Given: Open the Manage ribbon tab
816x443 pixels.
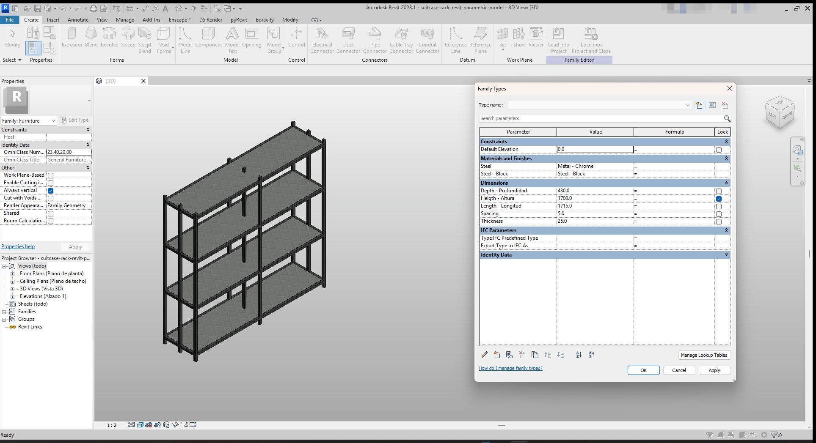Looking at the screenshot, I should click(125, 20).
